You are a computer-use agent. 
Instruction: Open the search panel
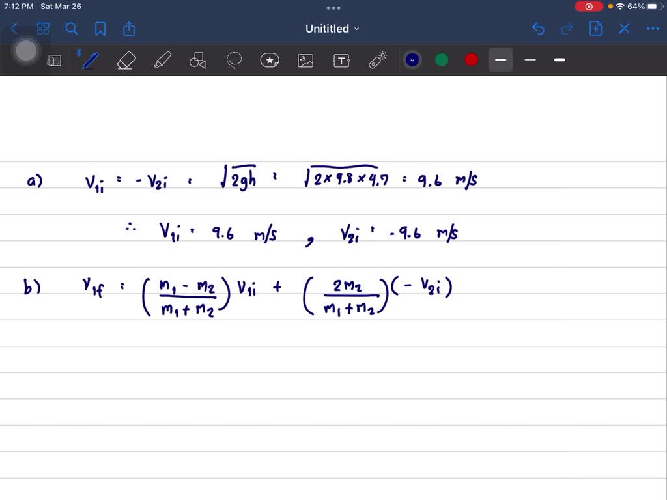point(72,29)
